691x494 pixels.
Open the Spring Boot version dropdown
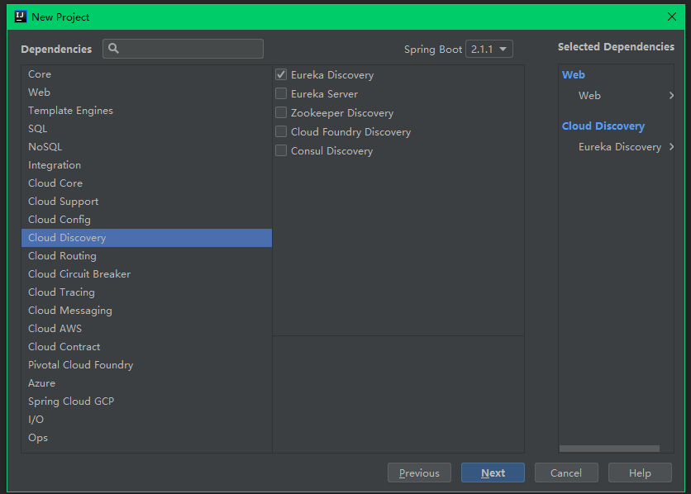tap(489, 49)
